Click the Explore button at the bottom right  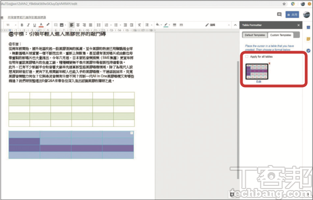pos(232,194)
